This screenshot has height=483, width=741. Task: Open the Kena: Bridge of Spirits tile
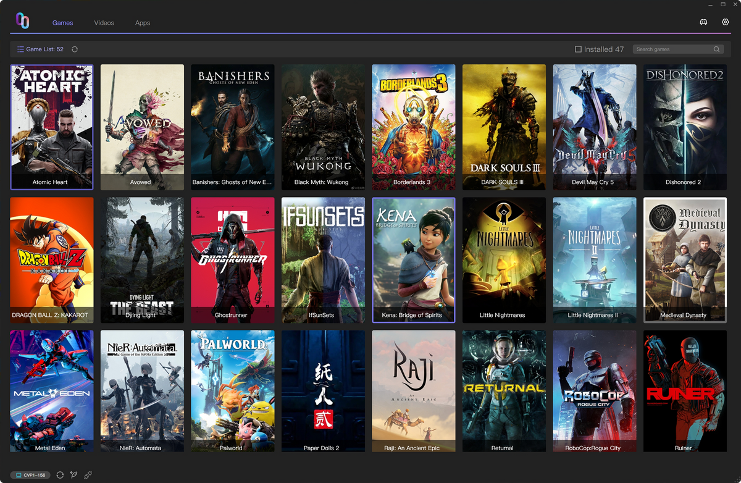pyautogui.click(x=413, y=259)
